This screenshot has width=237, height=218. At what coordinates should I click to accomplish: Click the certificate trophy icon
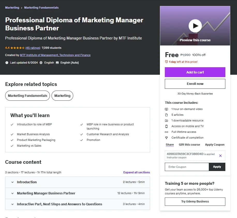coord(166,138)
